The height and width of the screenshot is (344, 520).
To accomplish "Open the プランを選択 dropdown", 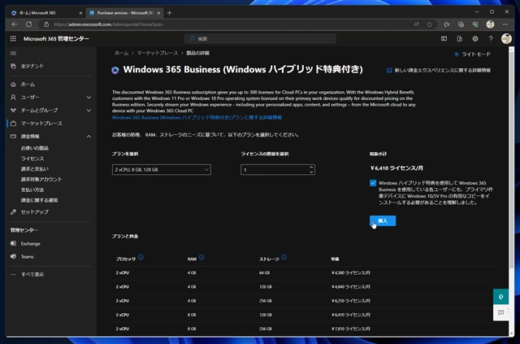I will click(162, 170).
